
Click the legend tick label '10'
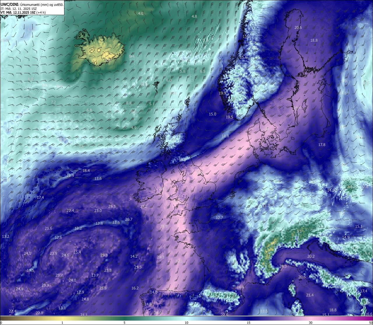pyautogui.click(x=186, y=323)
